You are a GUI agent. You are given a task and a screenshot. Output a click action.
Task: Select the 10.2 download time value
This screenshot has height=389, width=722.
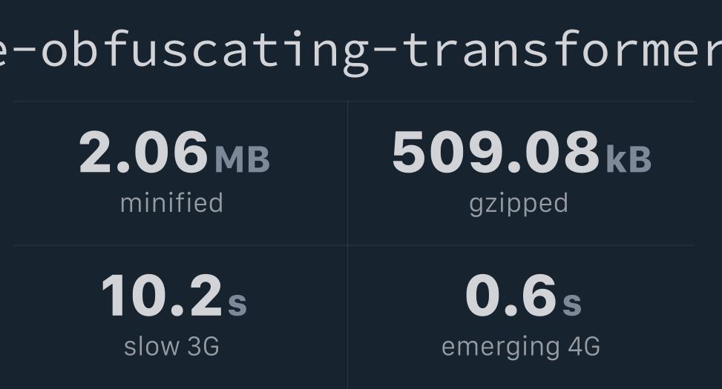[162, 296]
